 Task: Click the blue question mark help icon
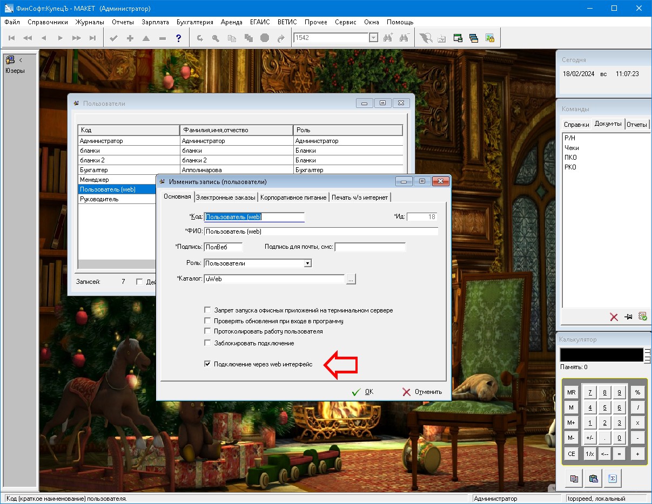click(x=179, y=38)
